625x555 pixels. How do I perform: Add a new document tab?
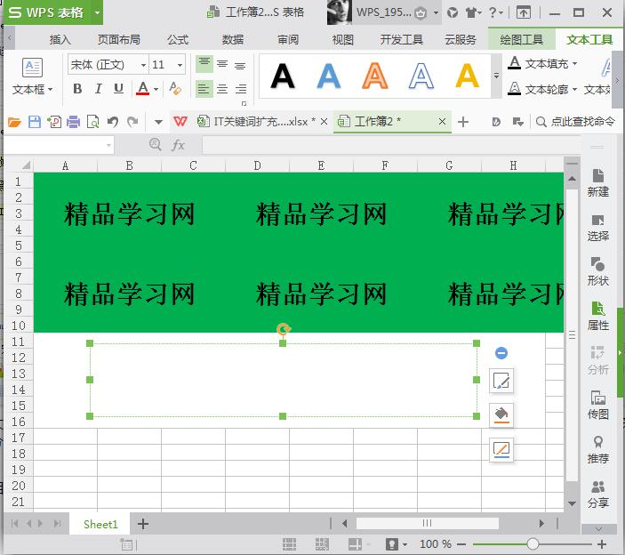click(x=463, y=122)
